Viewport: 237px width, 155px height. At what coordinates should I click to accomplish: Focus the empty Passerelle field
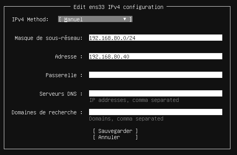click(x=155, y=75)
